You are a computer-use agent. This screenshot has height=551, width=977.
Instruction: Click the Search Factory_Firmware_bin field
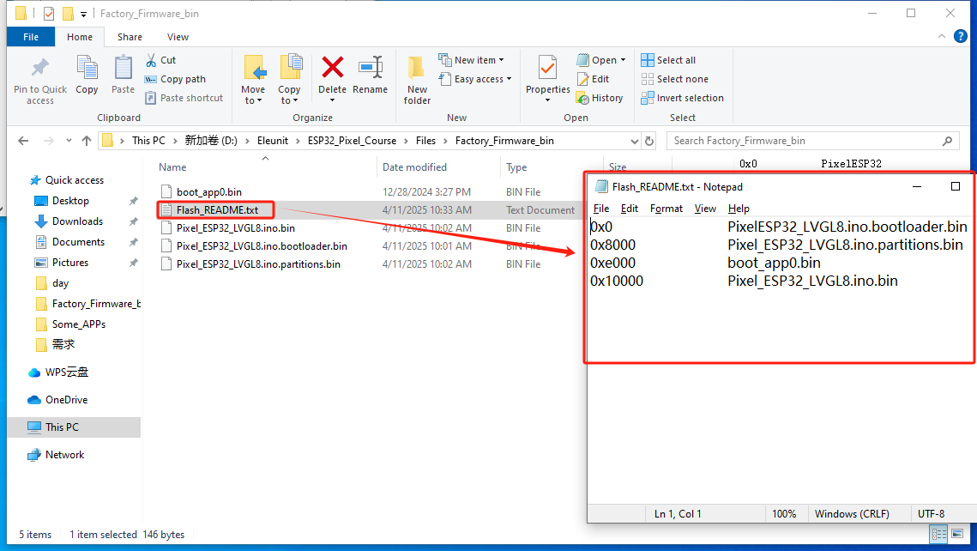[x=812, y=141]
